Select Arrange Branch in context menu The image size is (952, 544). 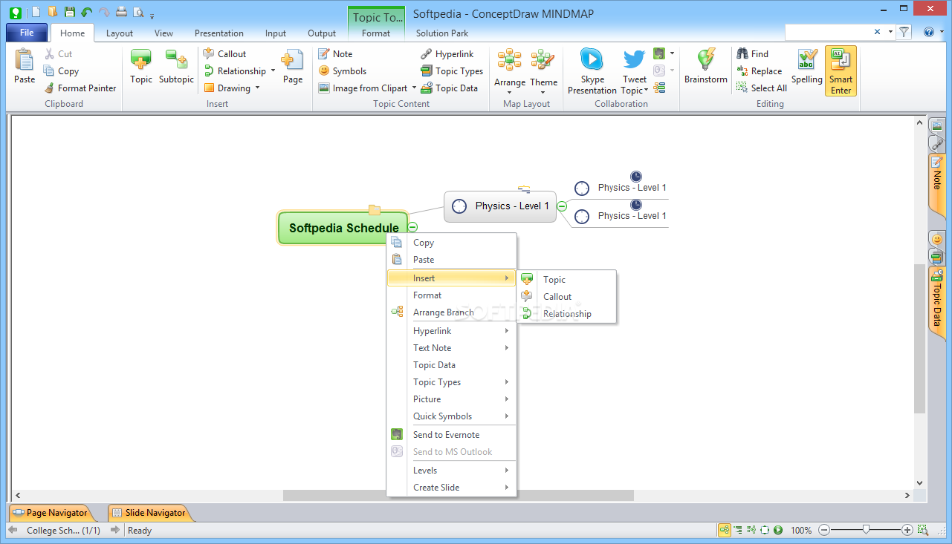click(451, 312)
